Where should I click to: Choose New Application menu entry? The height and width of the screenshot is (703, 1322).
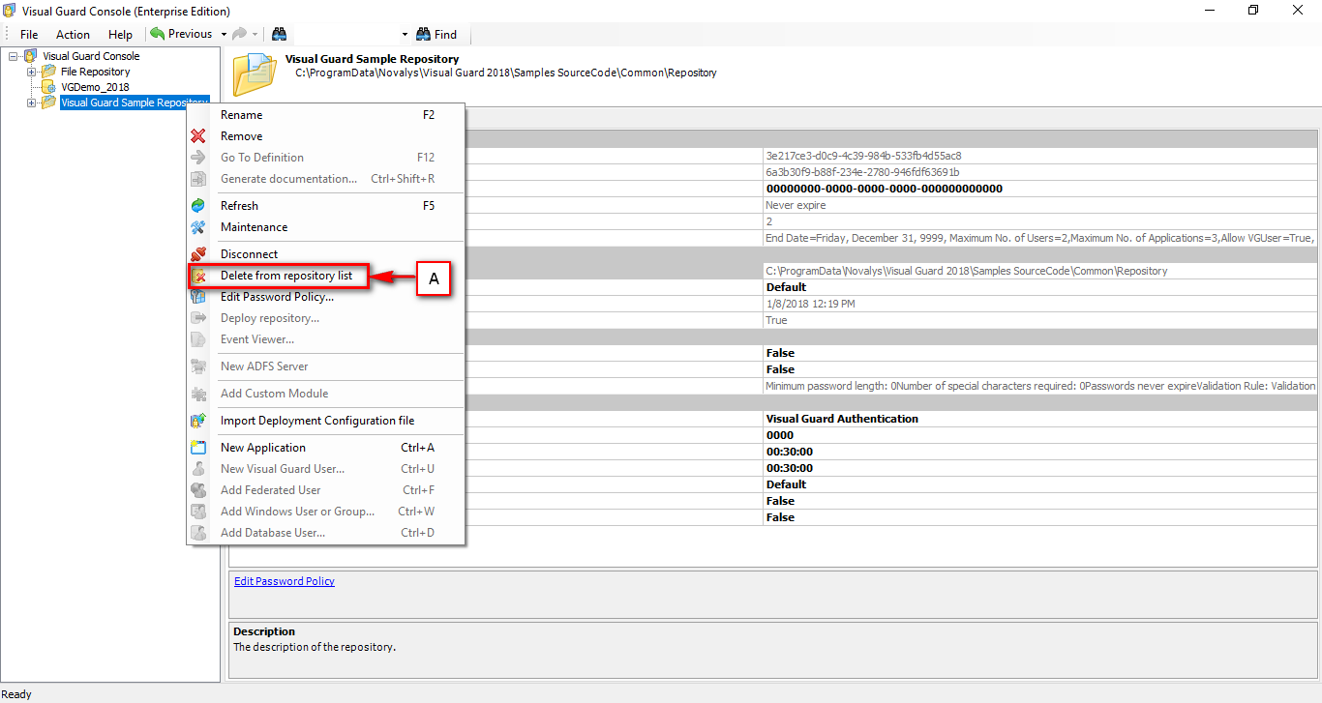pos(326,448)
